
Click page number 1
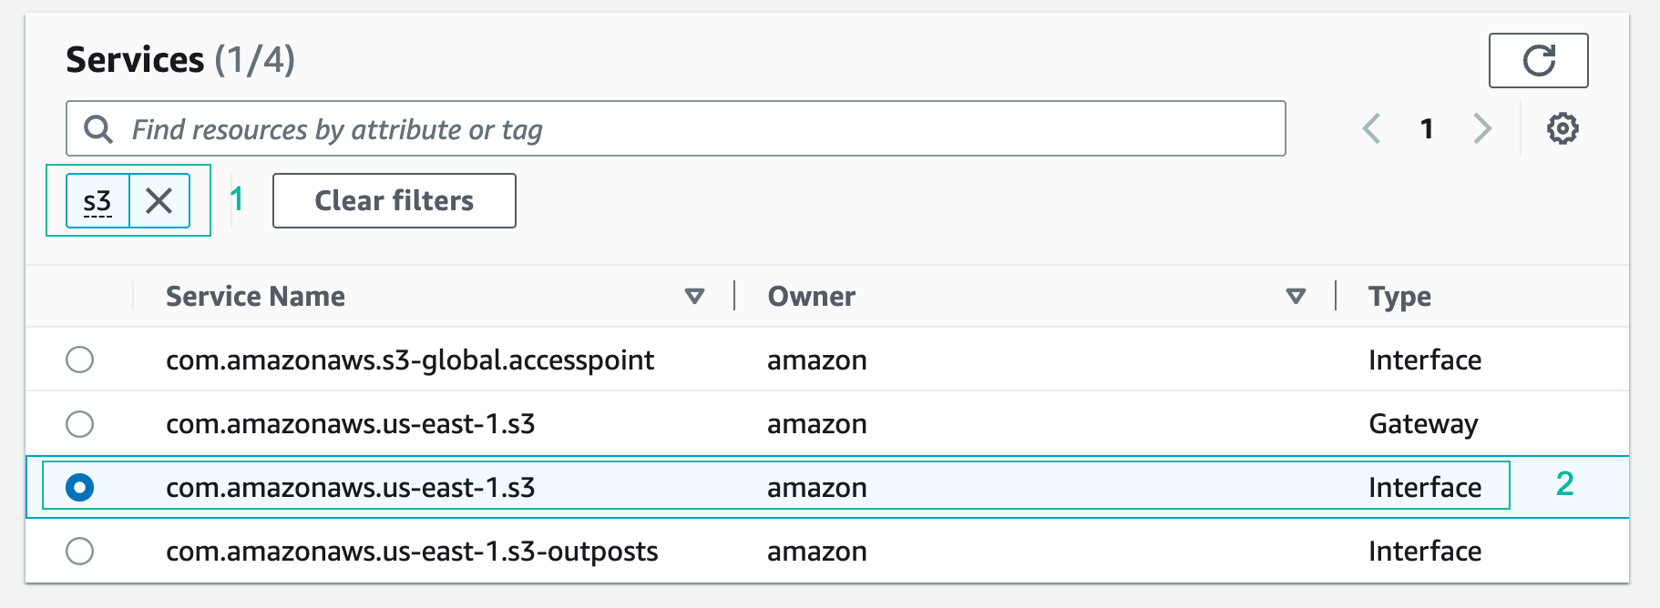1427,129
